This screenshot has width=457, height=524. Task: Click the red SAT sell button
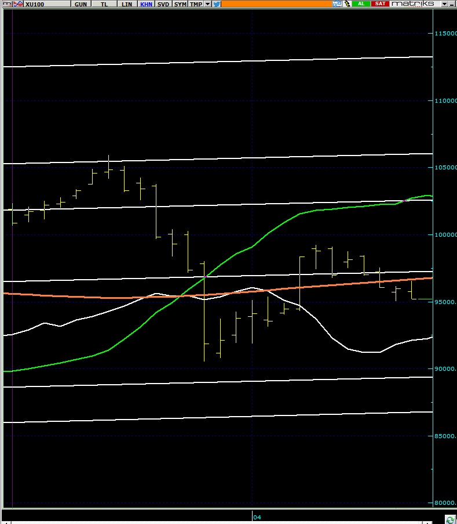coord(380,3)
